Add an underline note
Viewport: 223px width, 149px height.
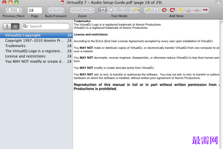[189, 10]
